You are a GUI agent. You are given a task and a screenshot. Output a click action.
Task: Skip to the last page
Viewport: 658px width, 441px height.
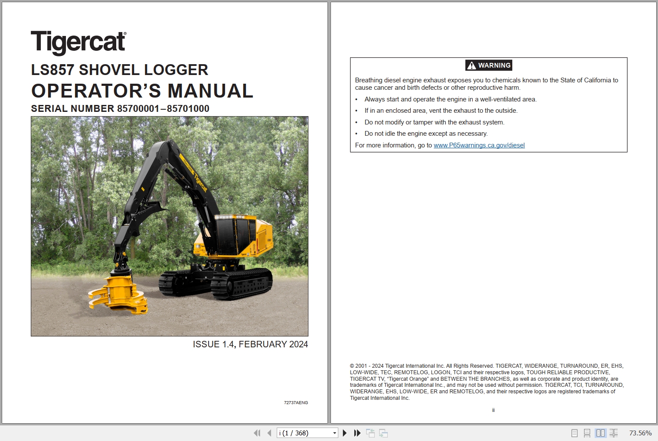357,433
